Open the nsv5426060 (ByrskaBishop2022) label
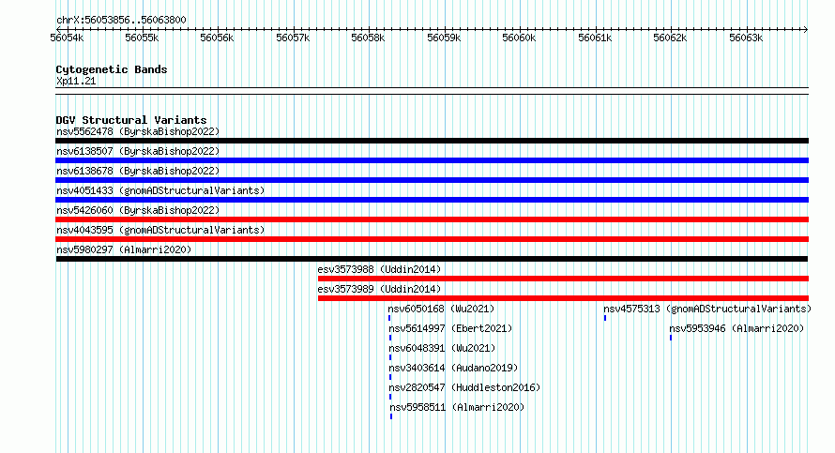Image resolution: width=835 pixels, height=453 pixels. click(x=138, y=211)
